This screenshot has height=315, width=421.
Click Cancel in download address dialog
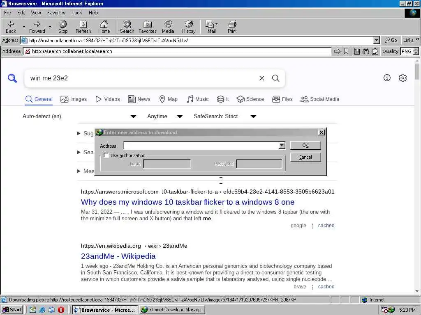305,157
